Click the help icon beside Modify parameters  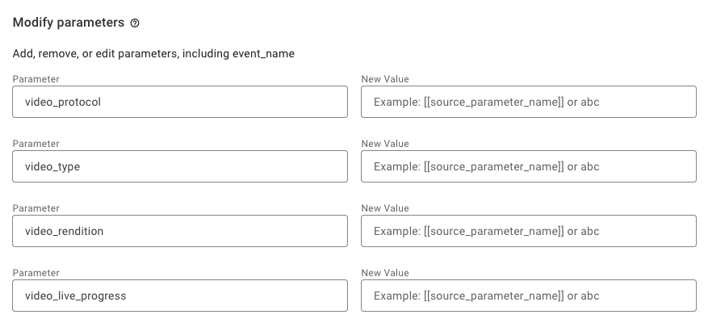pos(135,23)
